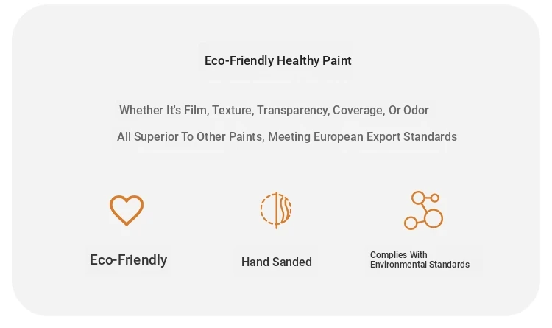
Task: Click the connected circles environmental icon
Action: click(x=423, y=210)
